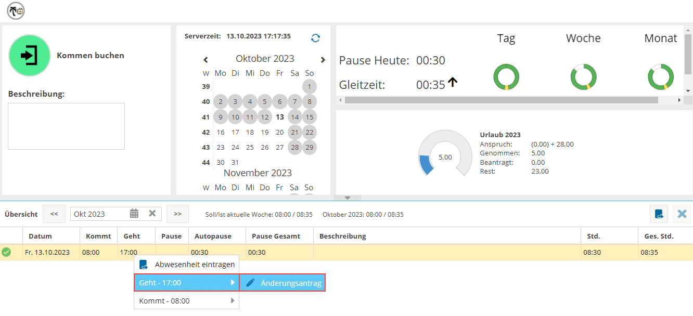
Task: Click the green Kommen buchen icon
Action: tap(30, 56)
